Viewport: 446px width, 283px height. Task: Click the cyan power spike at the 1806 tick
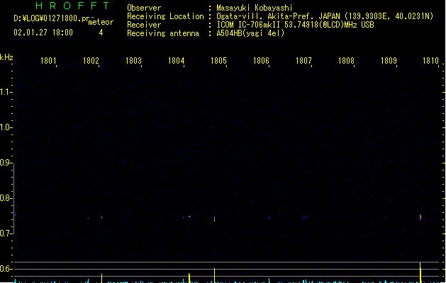pyautogui.click(x=269, y=280)
